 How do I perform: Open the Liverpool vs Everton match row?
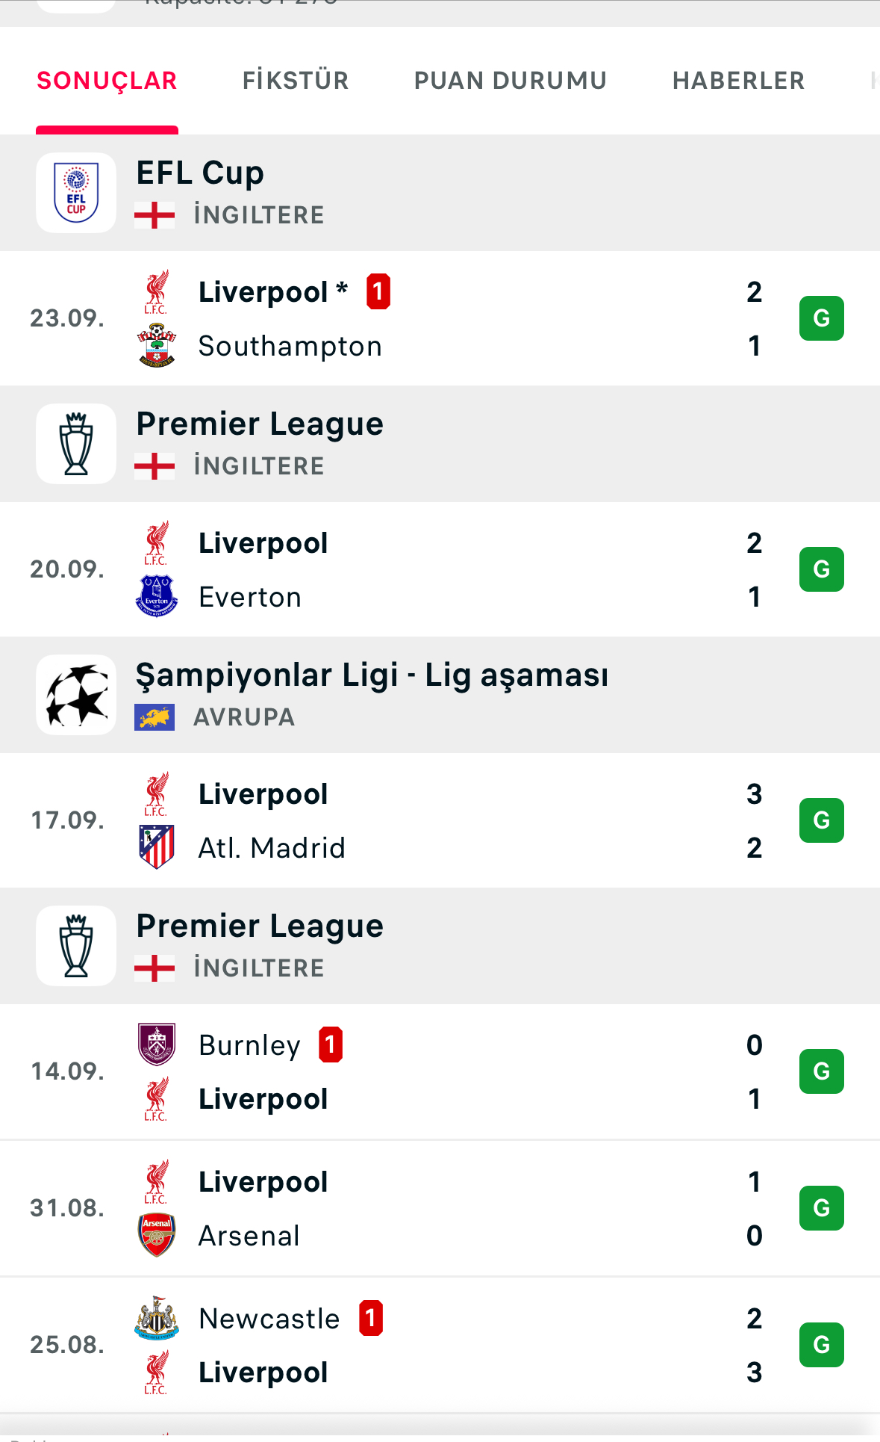448,569
